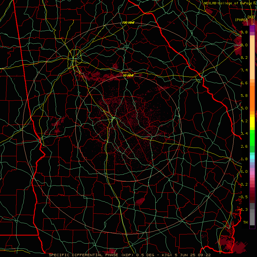Click the 100 NMI range ring label
Image resolution: width=257 pixels, height=257 pixels.
pyautogui.click(x=128, y=23)
